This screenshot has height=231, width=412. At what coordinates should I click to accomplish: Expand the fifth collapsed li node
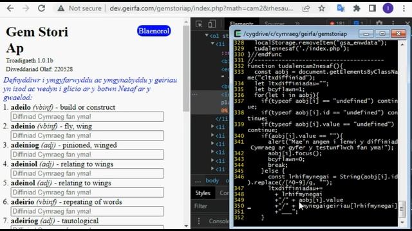tap(213, 160)
